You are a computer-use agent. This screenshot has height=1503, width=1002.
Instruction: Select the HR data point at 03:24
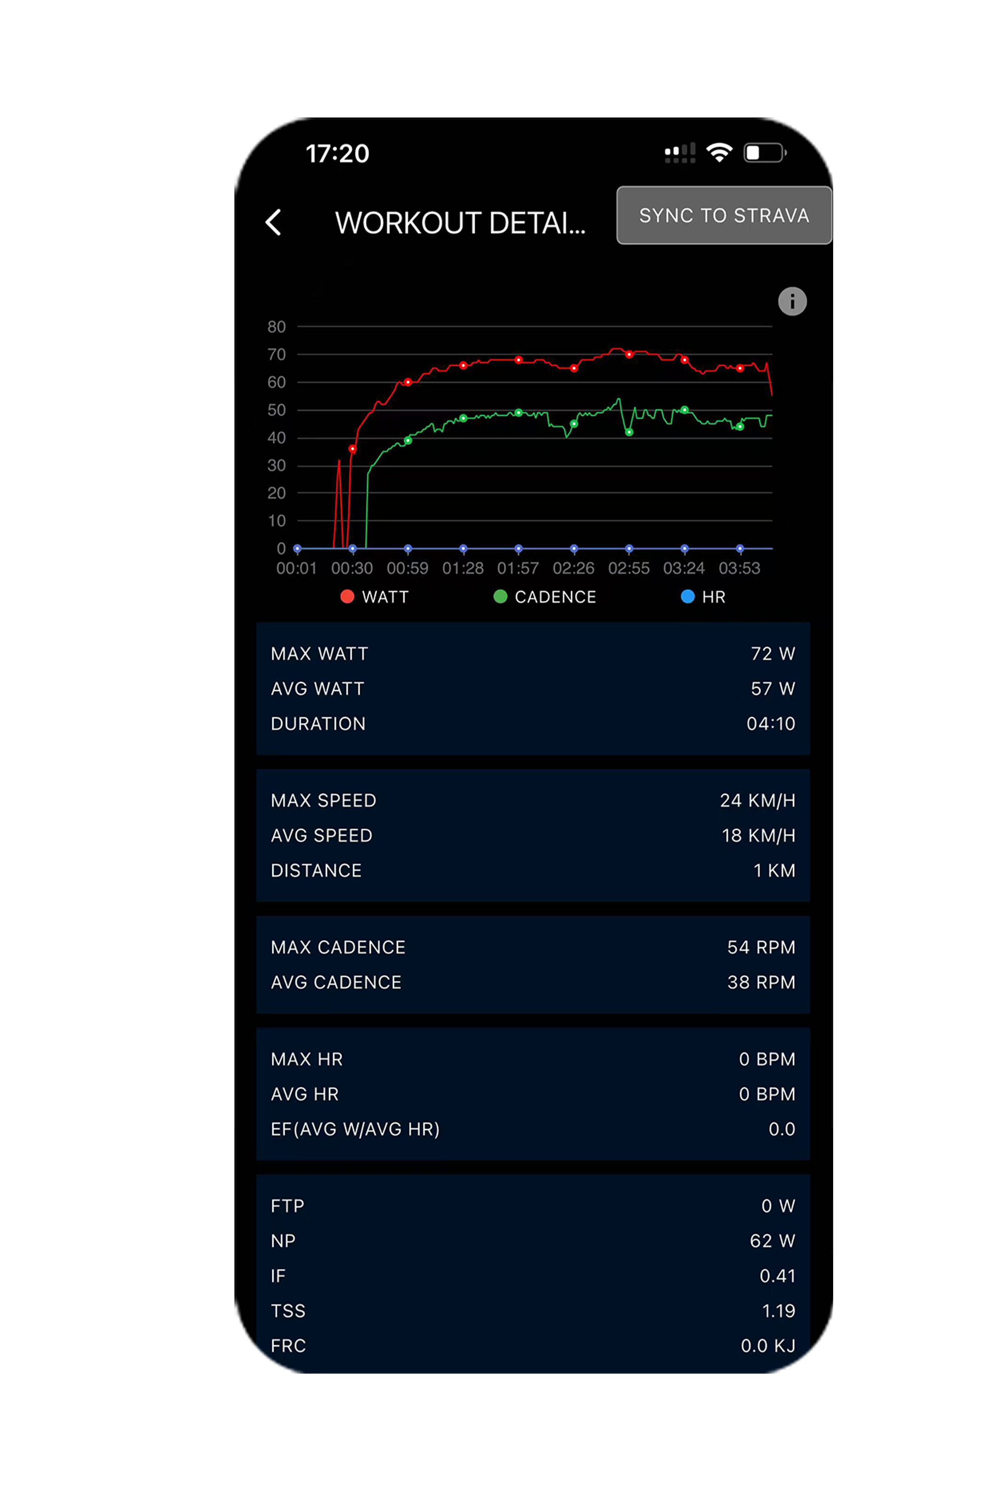[684, 548]
